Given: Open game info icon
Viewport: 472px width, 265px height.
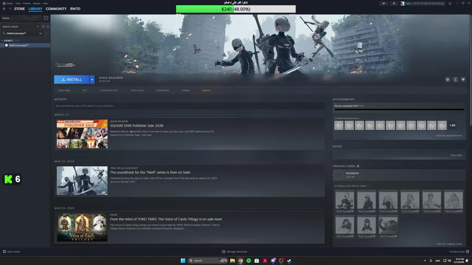Looking at the screenshot, I should click(455, 79).
